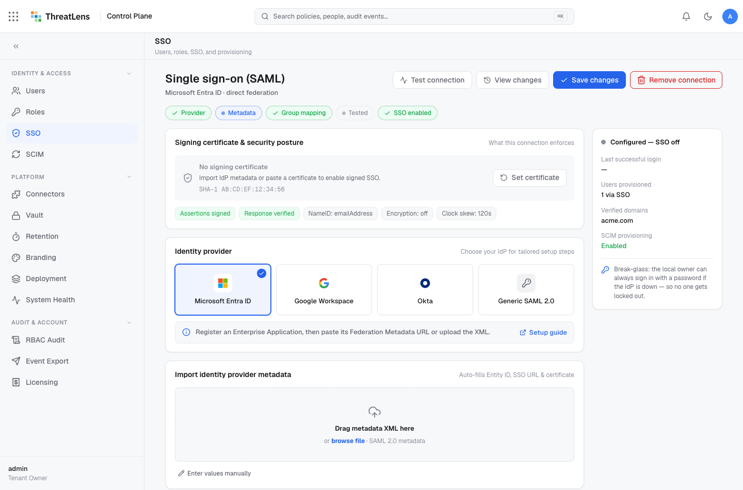Click Set certificate button
The image size is (743, 490).
tap(529, 177)
